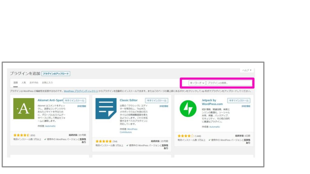Open the WordPress プラグインディレクトリ link
The height and width of the screenshot is (174, 310).
(x=81, y=91)
